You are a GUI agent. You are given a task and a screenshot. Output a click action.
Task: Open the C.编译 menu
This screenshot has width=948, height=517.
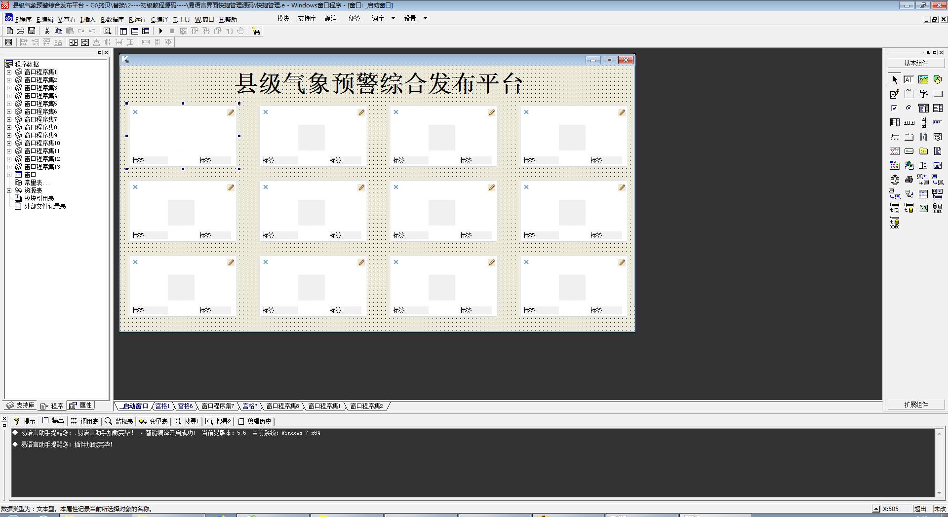159,19
